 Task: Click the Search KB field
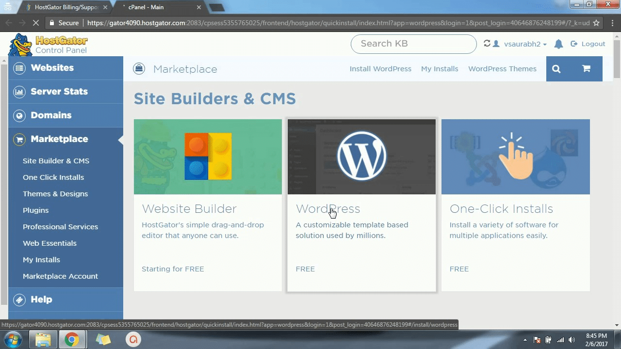tap(413, 44)
